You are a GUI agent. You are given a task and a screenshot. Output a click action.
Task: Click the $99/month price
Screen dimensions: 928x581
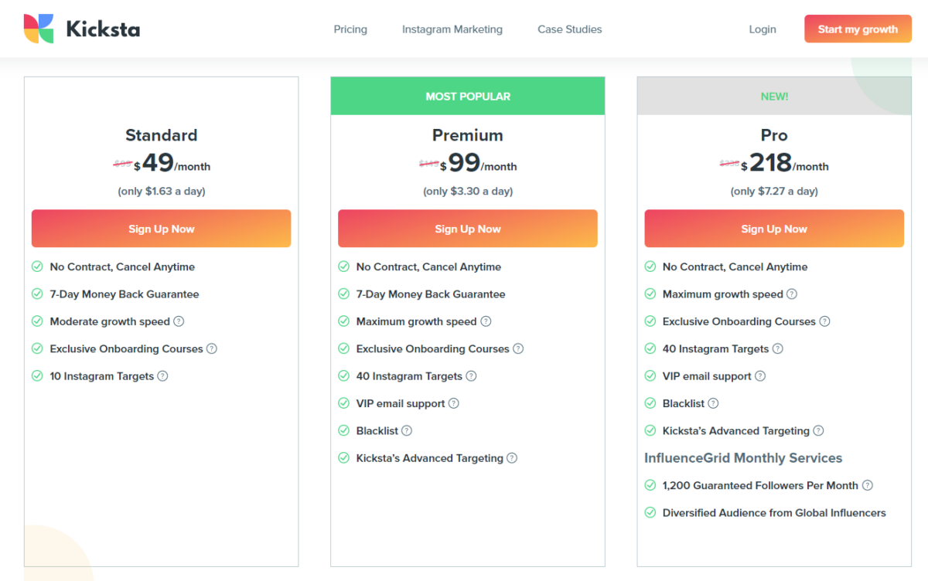click(479, 164)
